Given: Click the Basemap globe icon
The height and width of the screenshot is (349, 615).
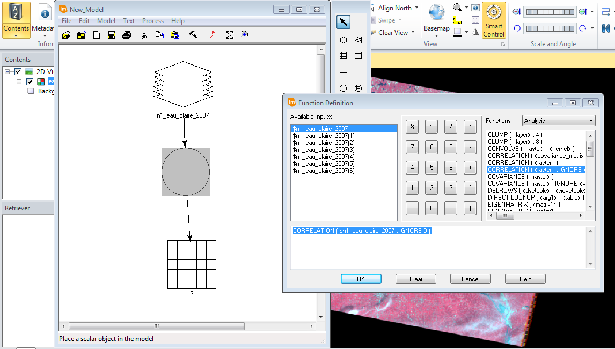Looking at the screenshot, I should [x=436, y=12].
